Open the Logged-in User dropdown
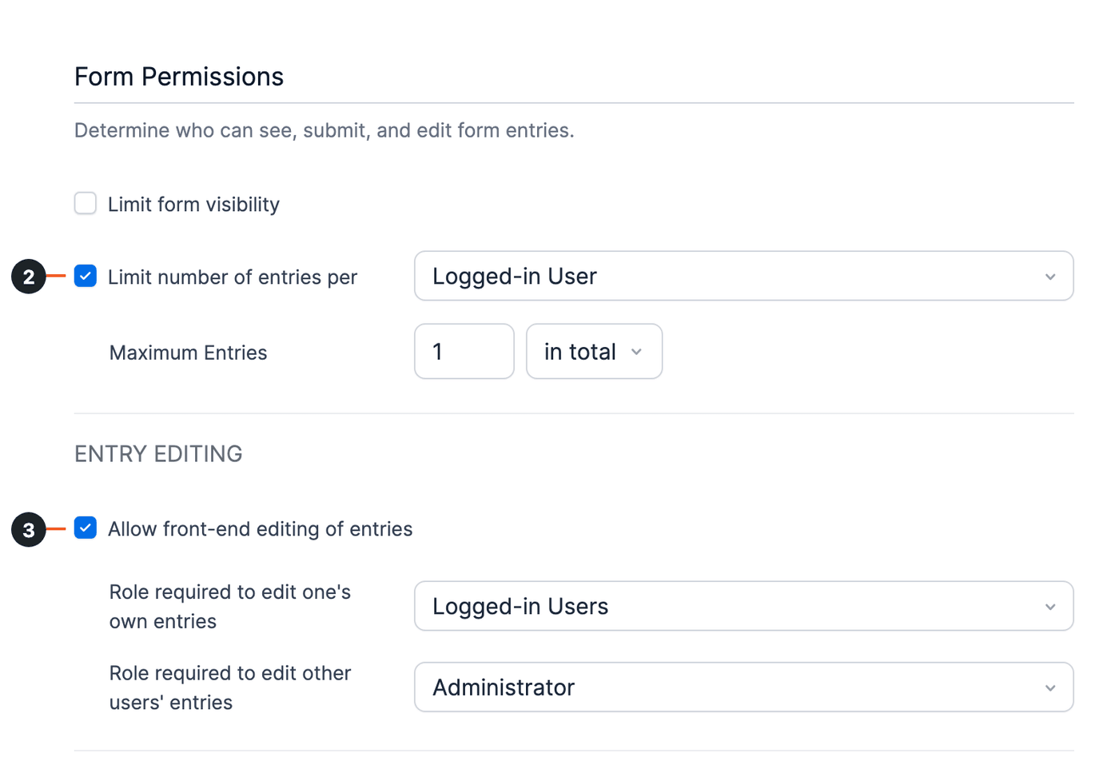 click(x=743, y=276)
